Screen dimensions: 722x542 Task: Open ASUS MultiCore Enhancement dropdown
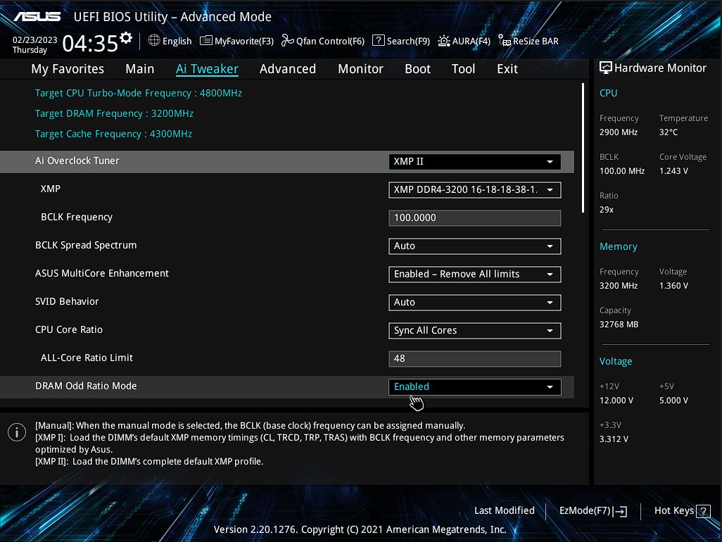474,274
